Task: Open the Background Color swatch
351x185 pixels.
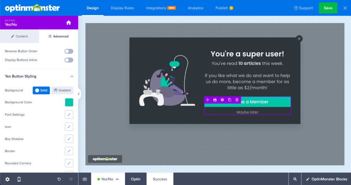Action: [69, 102]
